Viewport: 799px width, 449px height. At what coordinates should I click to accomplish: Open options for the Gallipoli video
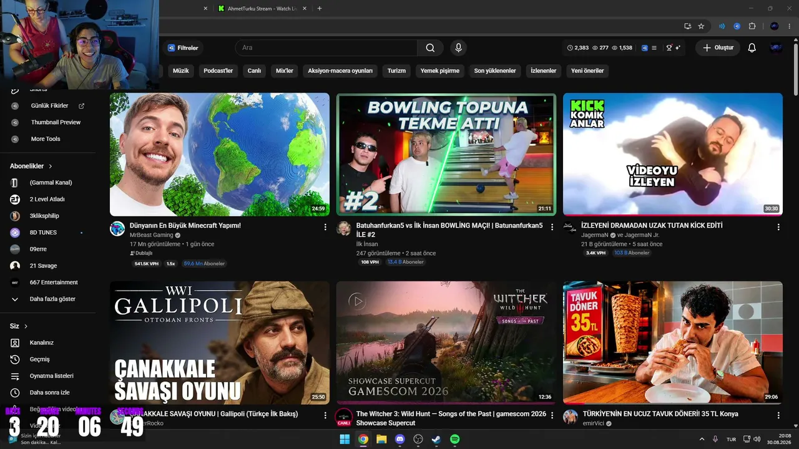[x=325, y=415]
